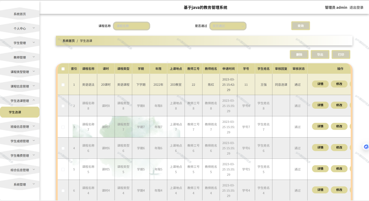369x201 pixels.
Task: Open the 是否通过 dropdown
Action: (x=228, y=26)
